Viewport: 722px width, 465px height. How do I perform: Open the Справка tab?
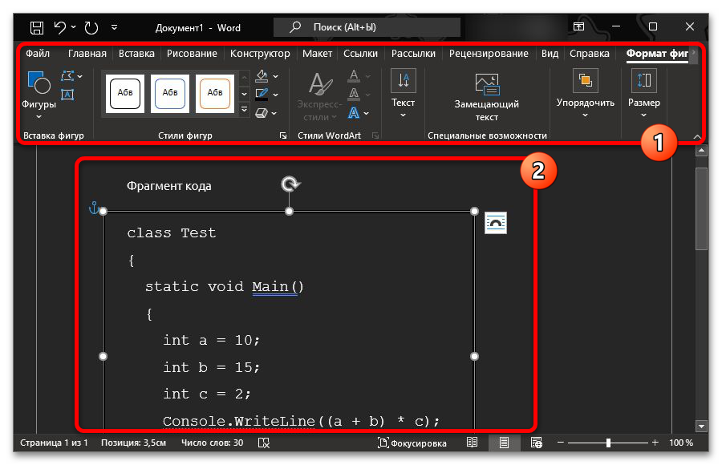[589, 54]
